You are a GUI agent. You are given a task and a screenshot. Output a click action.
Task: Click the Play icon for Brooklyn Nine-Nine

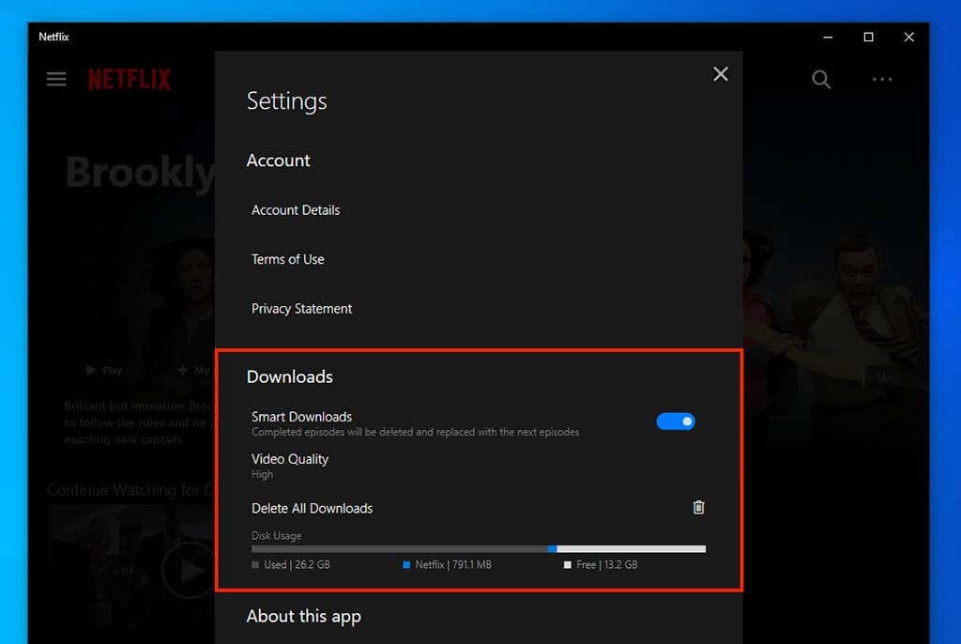tap(90, 370)
